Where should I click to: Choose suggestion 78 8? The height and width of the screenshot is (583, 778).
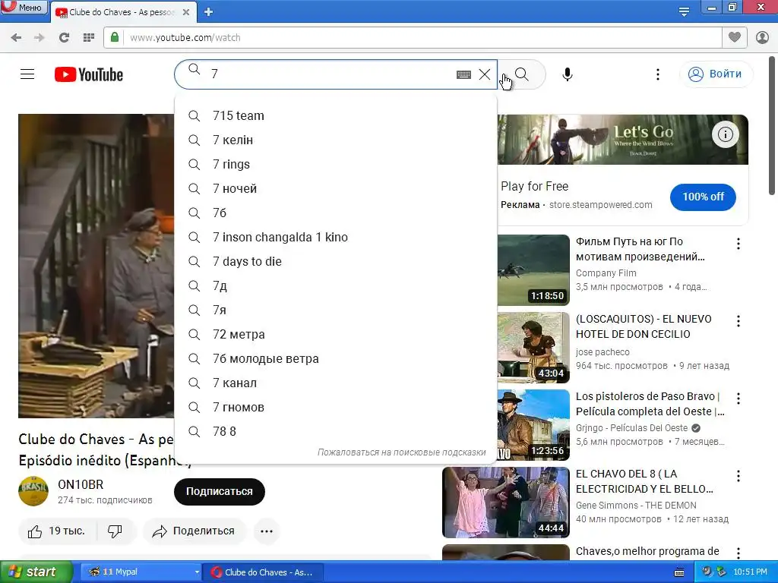tap(335, 431)
